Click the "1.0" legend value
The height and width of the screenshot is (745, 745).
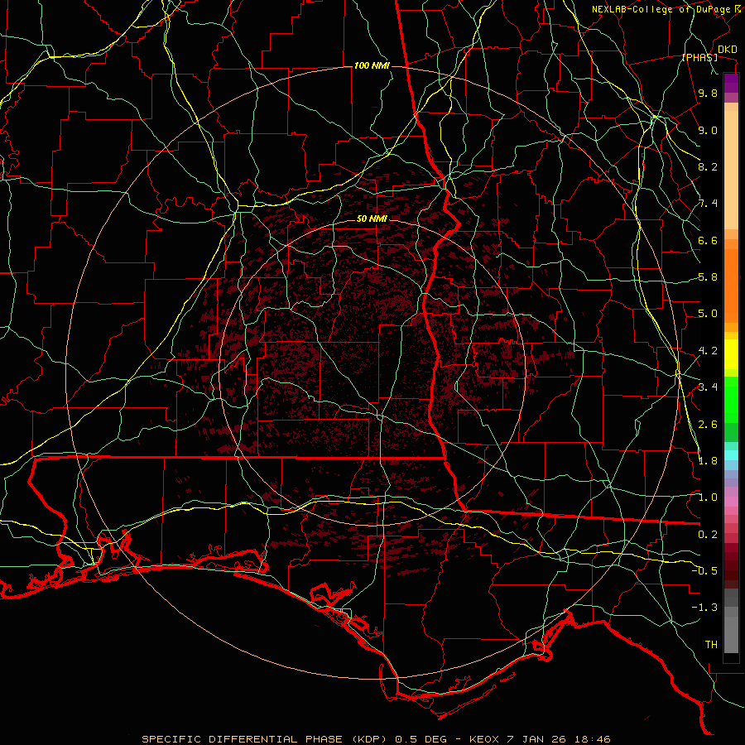(708, 497)
